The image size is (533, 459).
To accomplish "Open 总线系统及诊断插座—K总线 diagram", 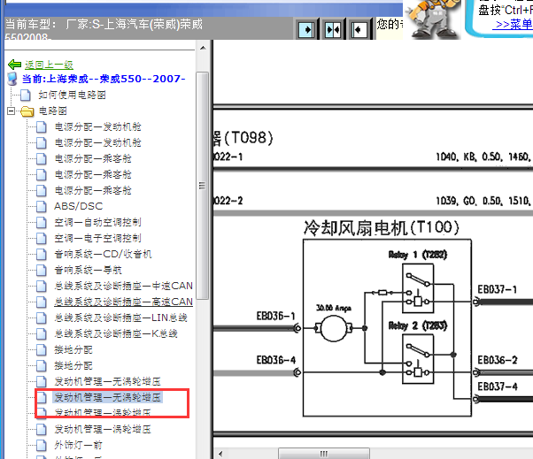I will [116, 333].
